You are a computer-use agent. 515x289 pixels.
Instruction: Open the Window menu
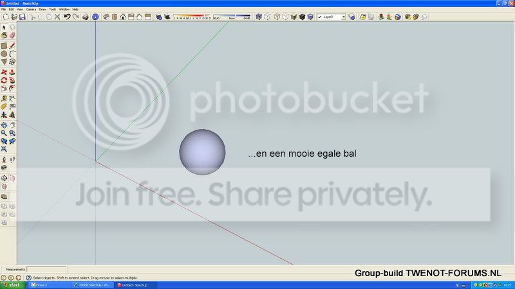[64, 10]
